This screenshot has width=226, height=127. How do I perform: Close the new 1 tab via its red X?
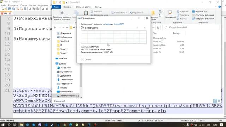10,13
